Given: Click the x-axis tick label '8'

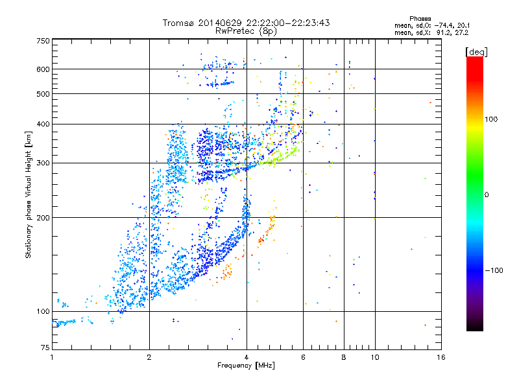Looking at the screenshot, I should click(x=344, y=357).
